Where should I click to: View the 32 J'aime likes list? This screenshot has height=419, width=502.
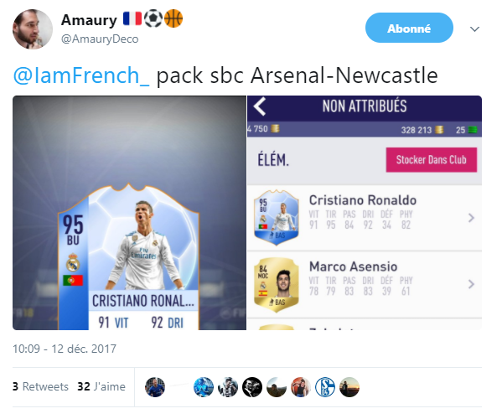(101, 386)
